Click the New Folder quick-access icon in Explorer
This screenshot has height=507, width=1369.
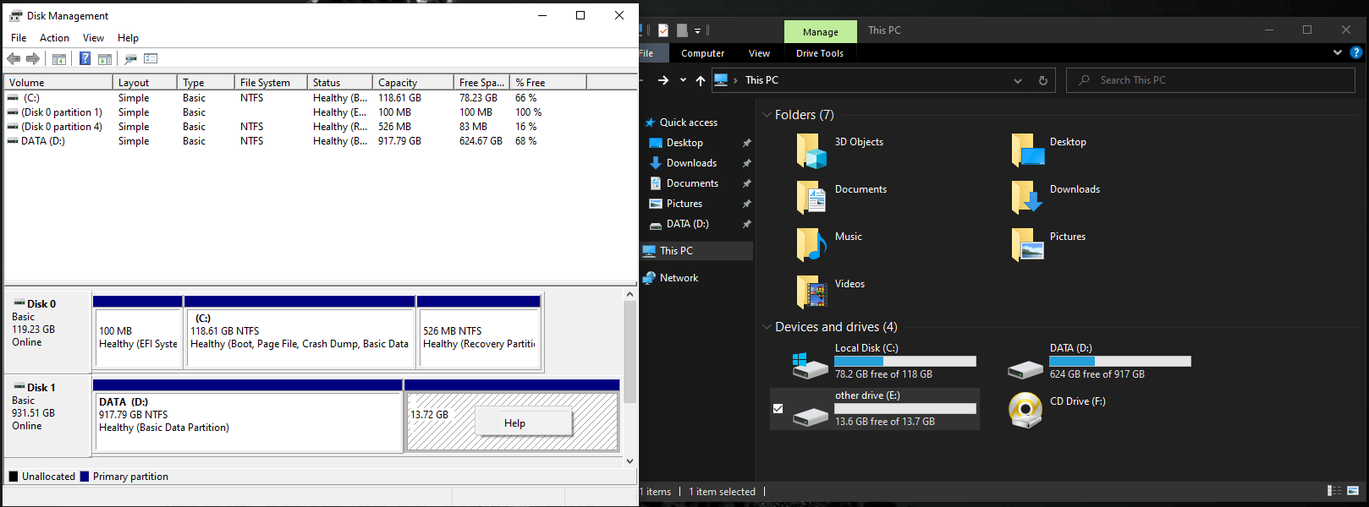(682, 30)
